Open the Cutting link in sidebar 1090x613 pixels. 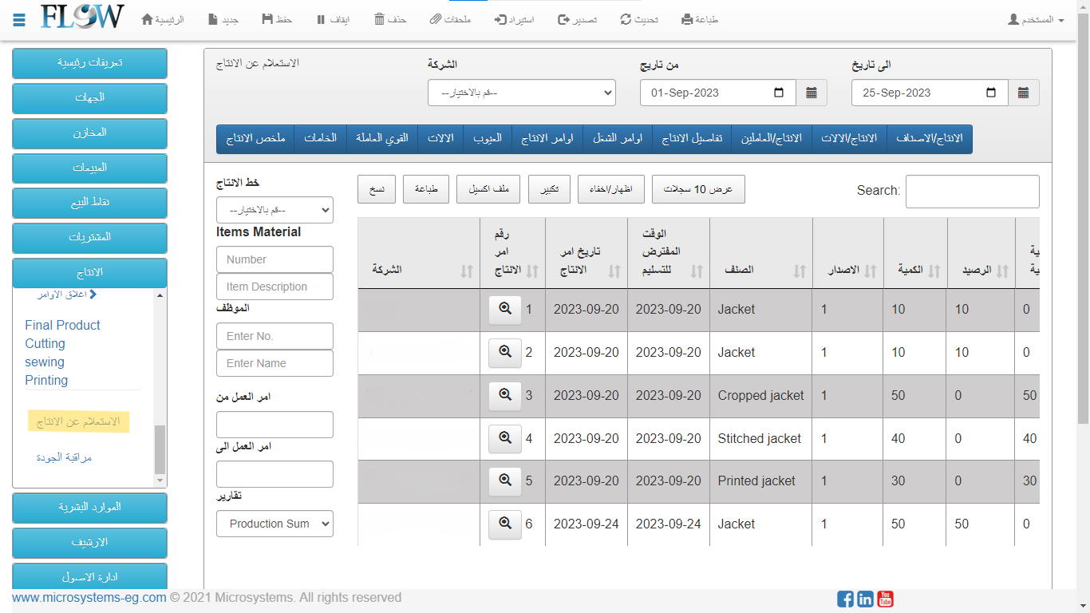45,343
